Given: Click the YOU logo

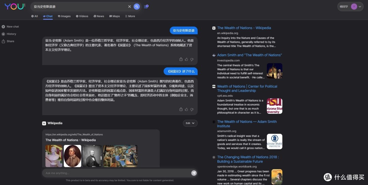Looking at the screenshot, I should pyautogui.click(x=15, y=6).
